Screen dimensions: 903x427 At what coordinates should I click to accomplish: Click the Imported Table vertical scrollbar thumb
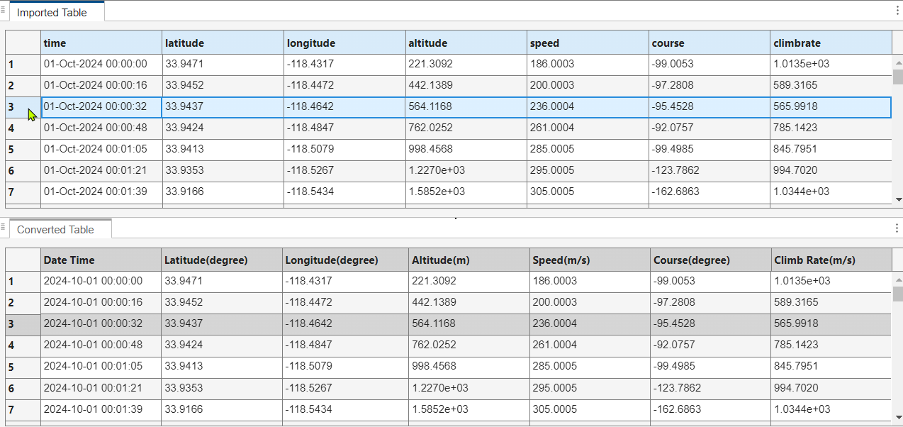point(898,77)
